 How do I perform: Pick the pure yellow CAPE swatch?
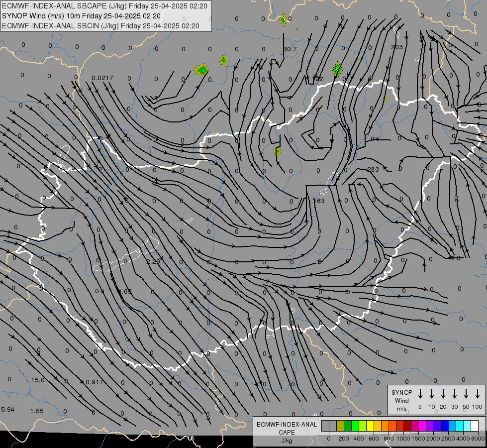tap(370, 426)
